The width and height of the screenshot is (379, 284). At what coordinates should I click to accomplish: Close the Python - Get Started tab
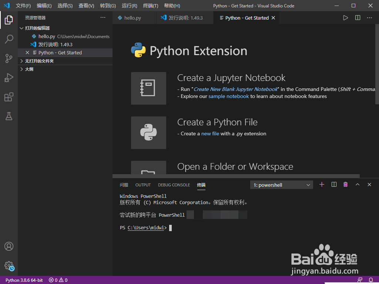coord(273,18)
